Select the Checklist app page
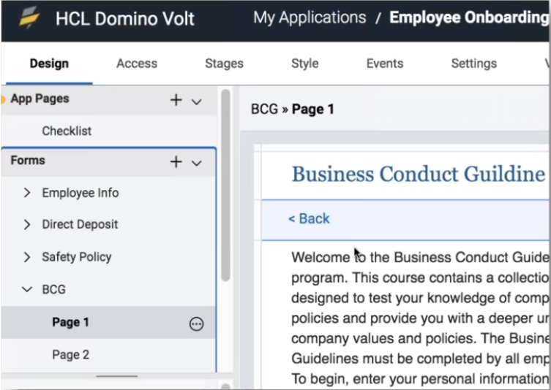 coord(67,131)
